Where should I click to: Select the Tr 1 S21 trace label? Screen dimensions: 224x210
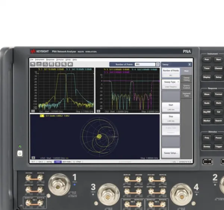51,70
